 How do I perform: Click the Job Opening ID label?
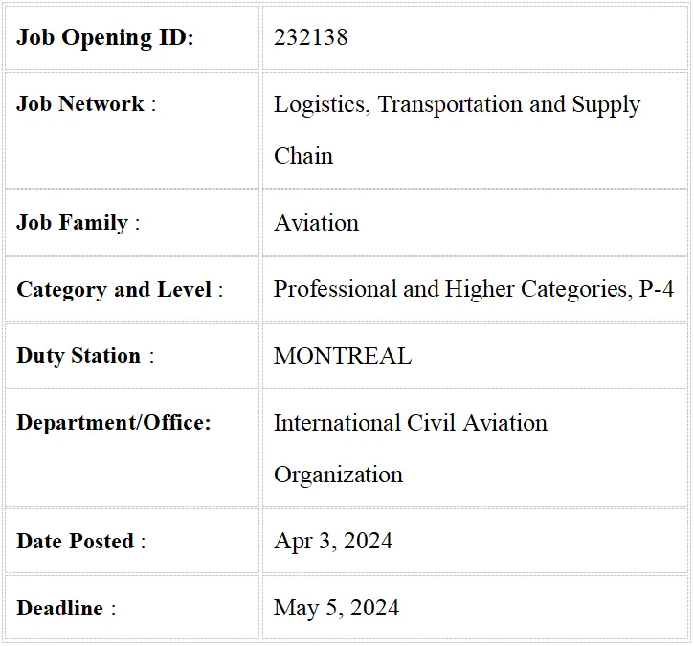point(105,37)
